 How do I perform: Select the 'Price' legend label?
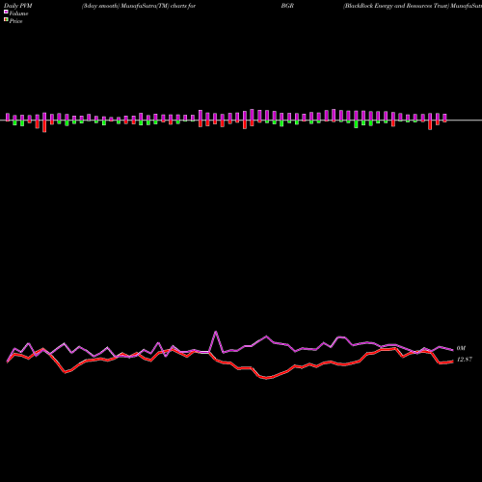click(15, 21)
